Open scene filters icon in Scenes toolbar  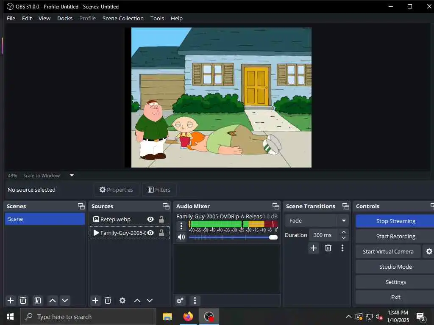pos(38,300)
